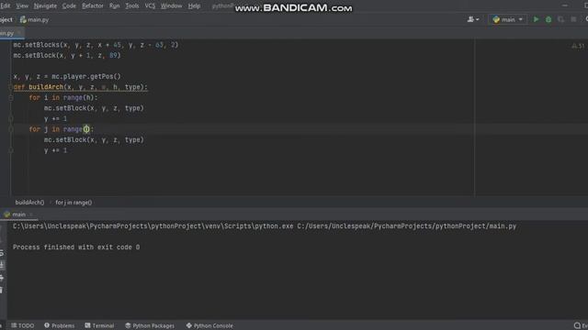Open the VCS menu
The width and height of the screenshot is (588, 330).
click(150, 6)
